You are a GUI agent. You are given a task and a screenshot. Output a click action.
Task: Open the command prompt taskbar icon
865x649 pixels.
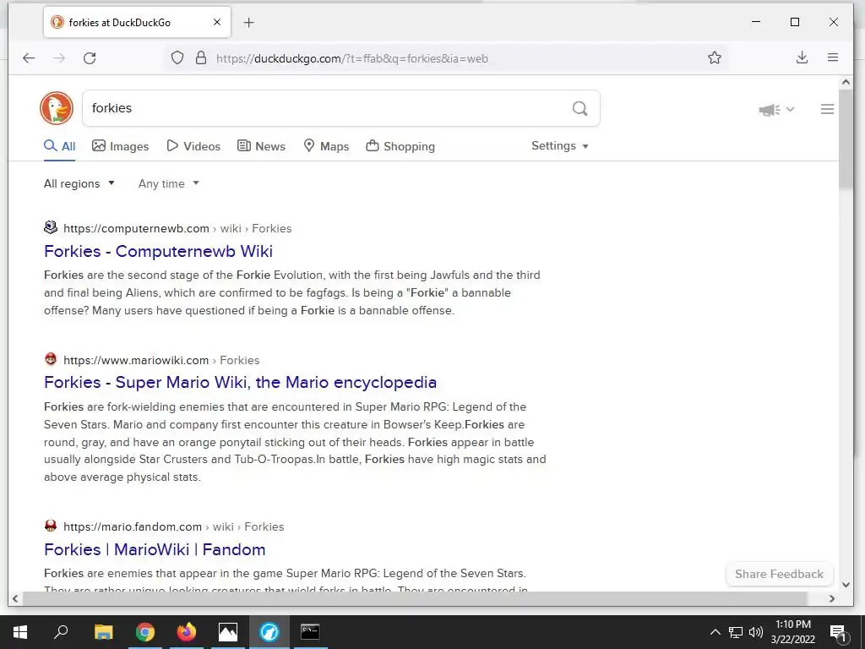310,632
